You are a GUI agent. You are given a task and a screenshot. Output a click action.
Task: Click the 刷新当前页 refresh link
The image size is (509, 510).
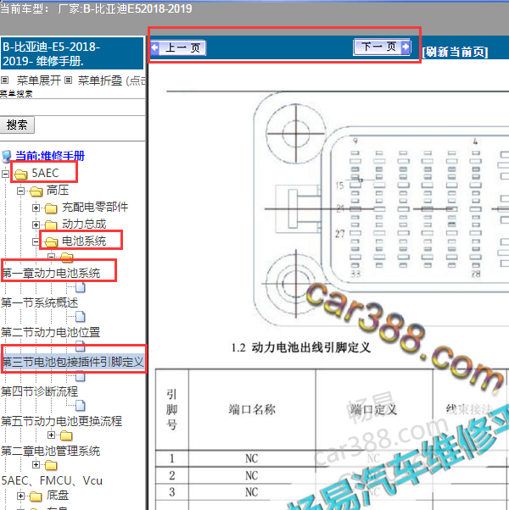click(x=455, y=52)
